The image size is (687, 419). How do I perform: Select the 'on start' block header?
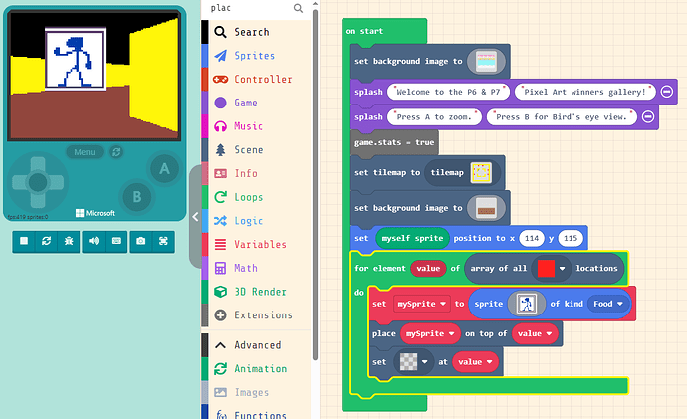coord(364,31)
